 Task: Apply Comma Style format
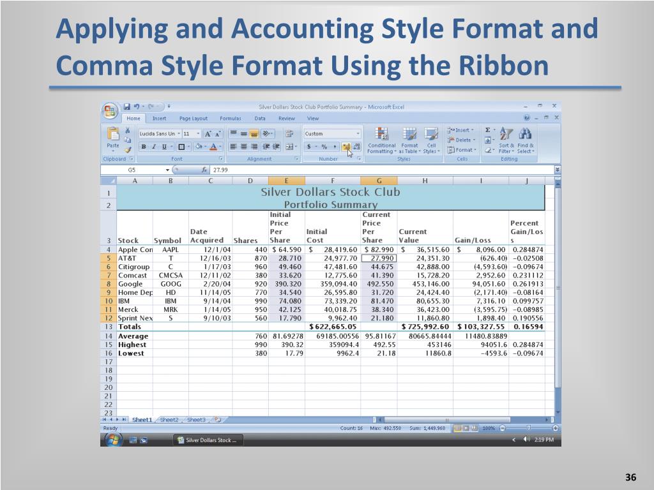coord(334,147)
